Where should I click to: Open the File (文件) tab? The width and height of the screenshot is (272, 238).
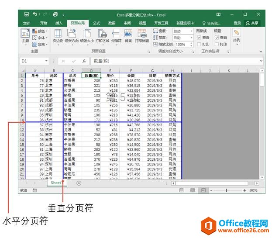pyautogui.click(x=26, y=23)
